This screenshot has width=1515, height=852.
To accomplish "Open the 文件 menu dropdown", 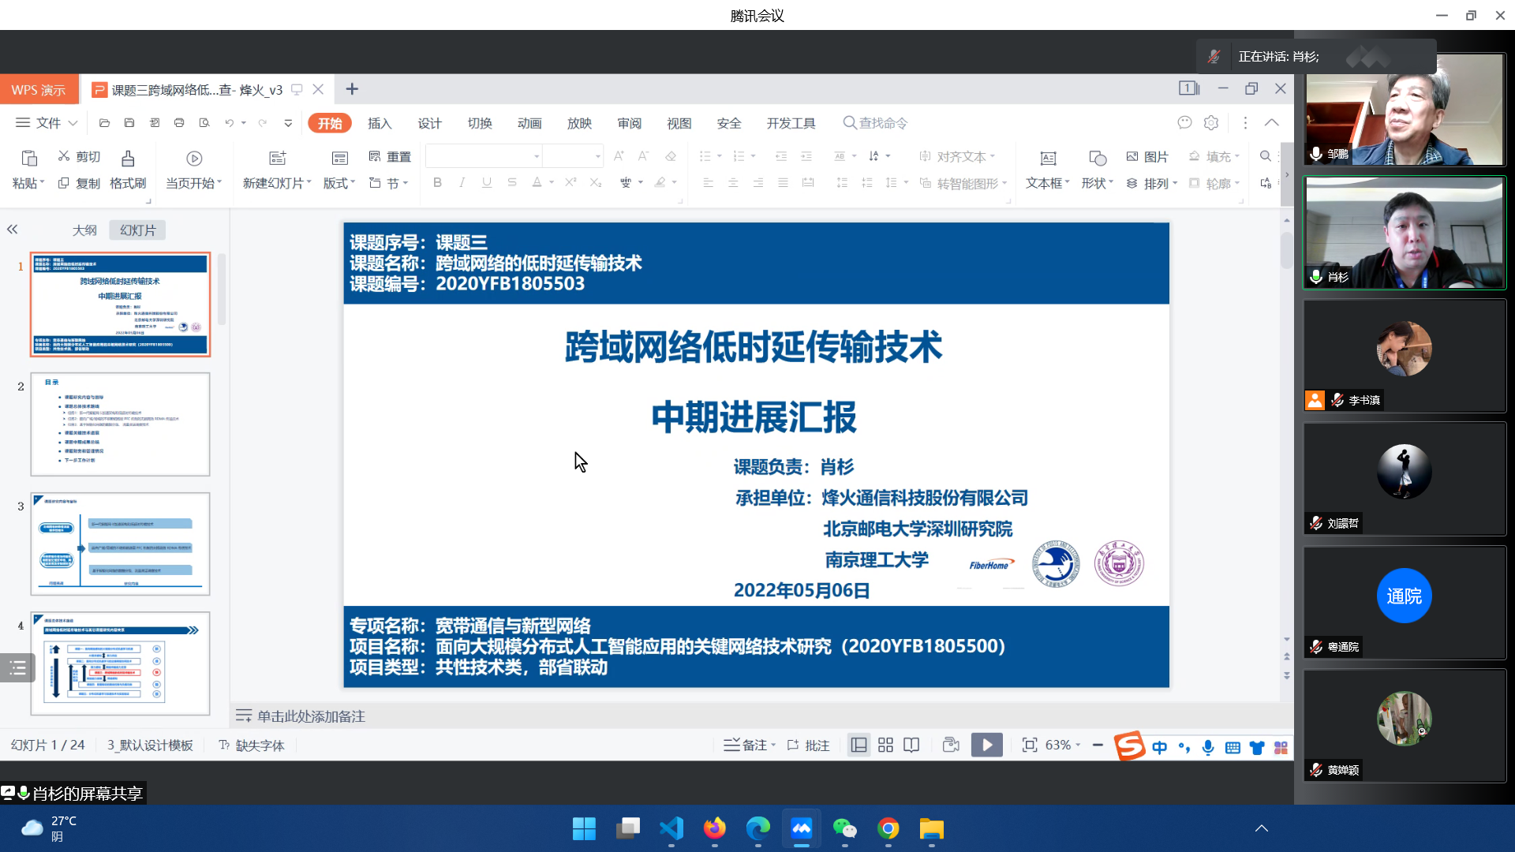I will point(47,123).
